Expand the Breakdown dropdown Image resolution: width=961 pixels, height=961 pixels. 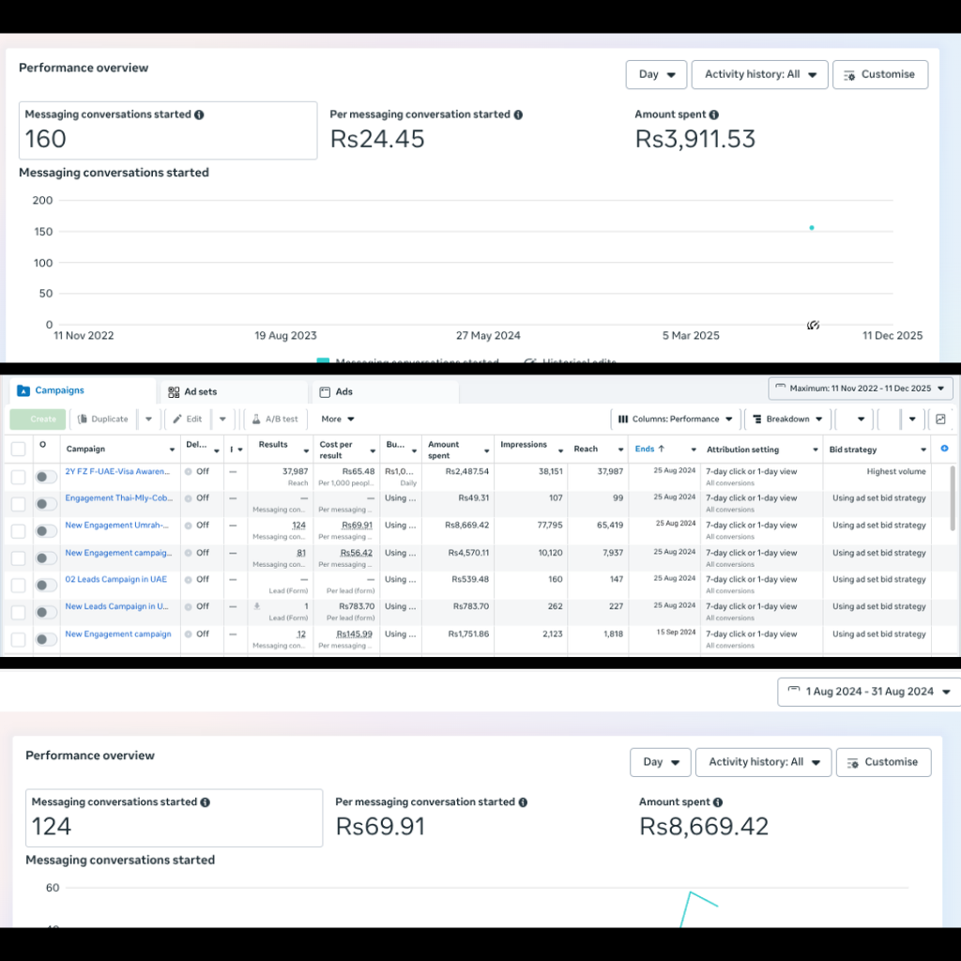tap(786, 419)
